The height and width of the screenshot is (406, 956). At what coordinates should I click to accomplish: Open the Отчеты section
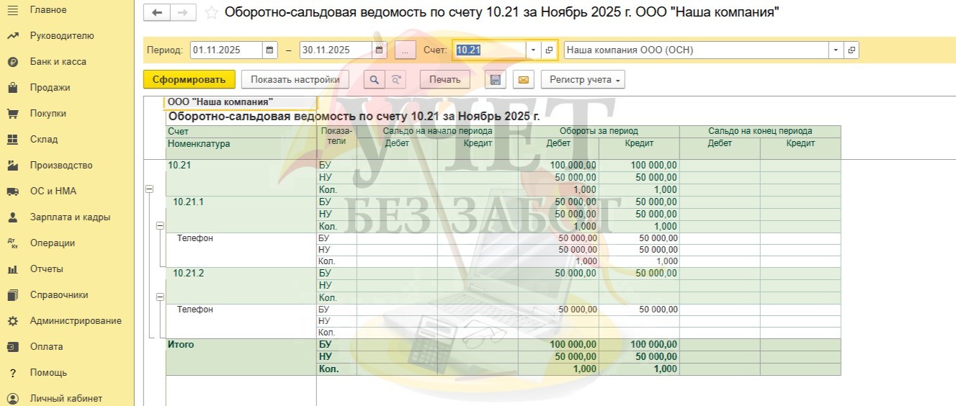point(46,269)
